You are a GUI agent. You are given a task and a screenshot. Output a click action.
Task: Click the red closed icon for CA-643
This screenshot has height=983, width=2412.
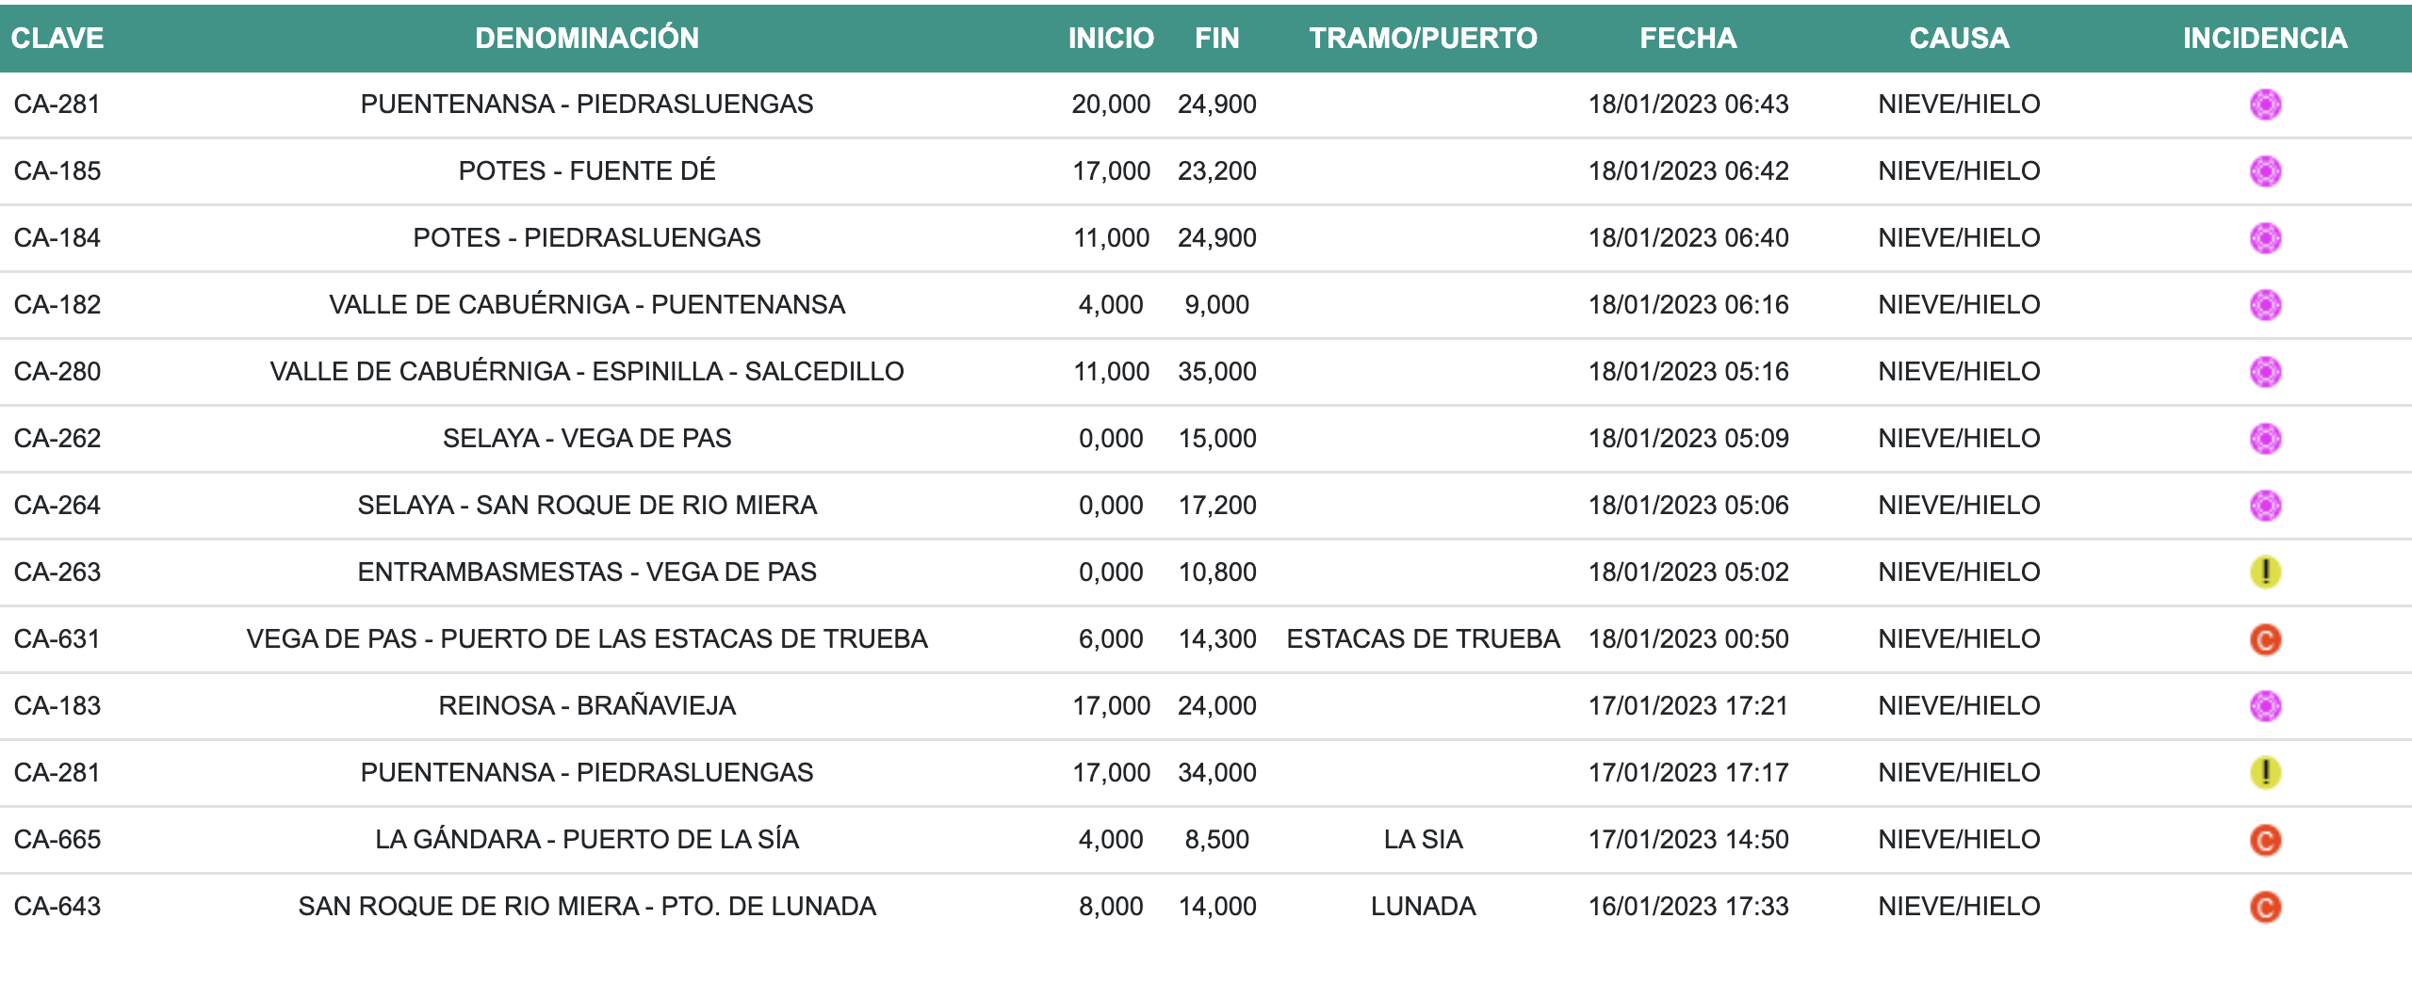[2264, 907]
